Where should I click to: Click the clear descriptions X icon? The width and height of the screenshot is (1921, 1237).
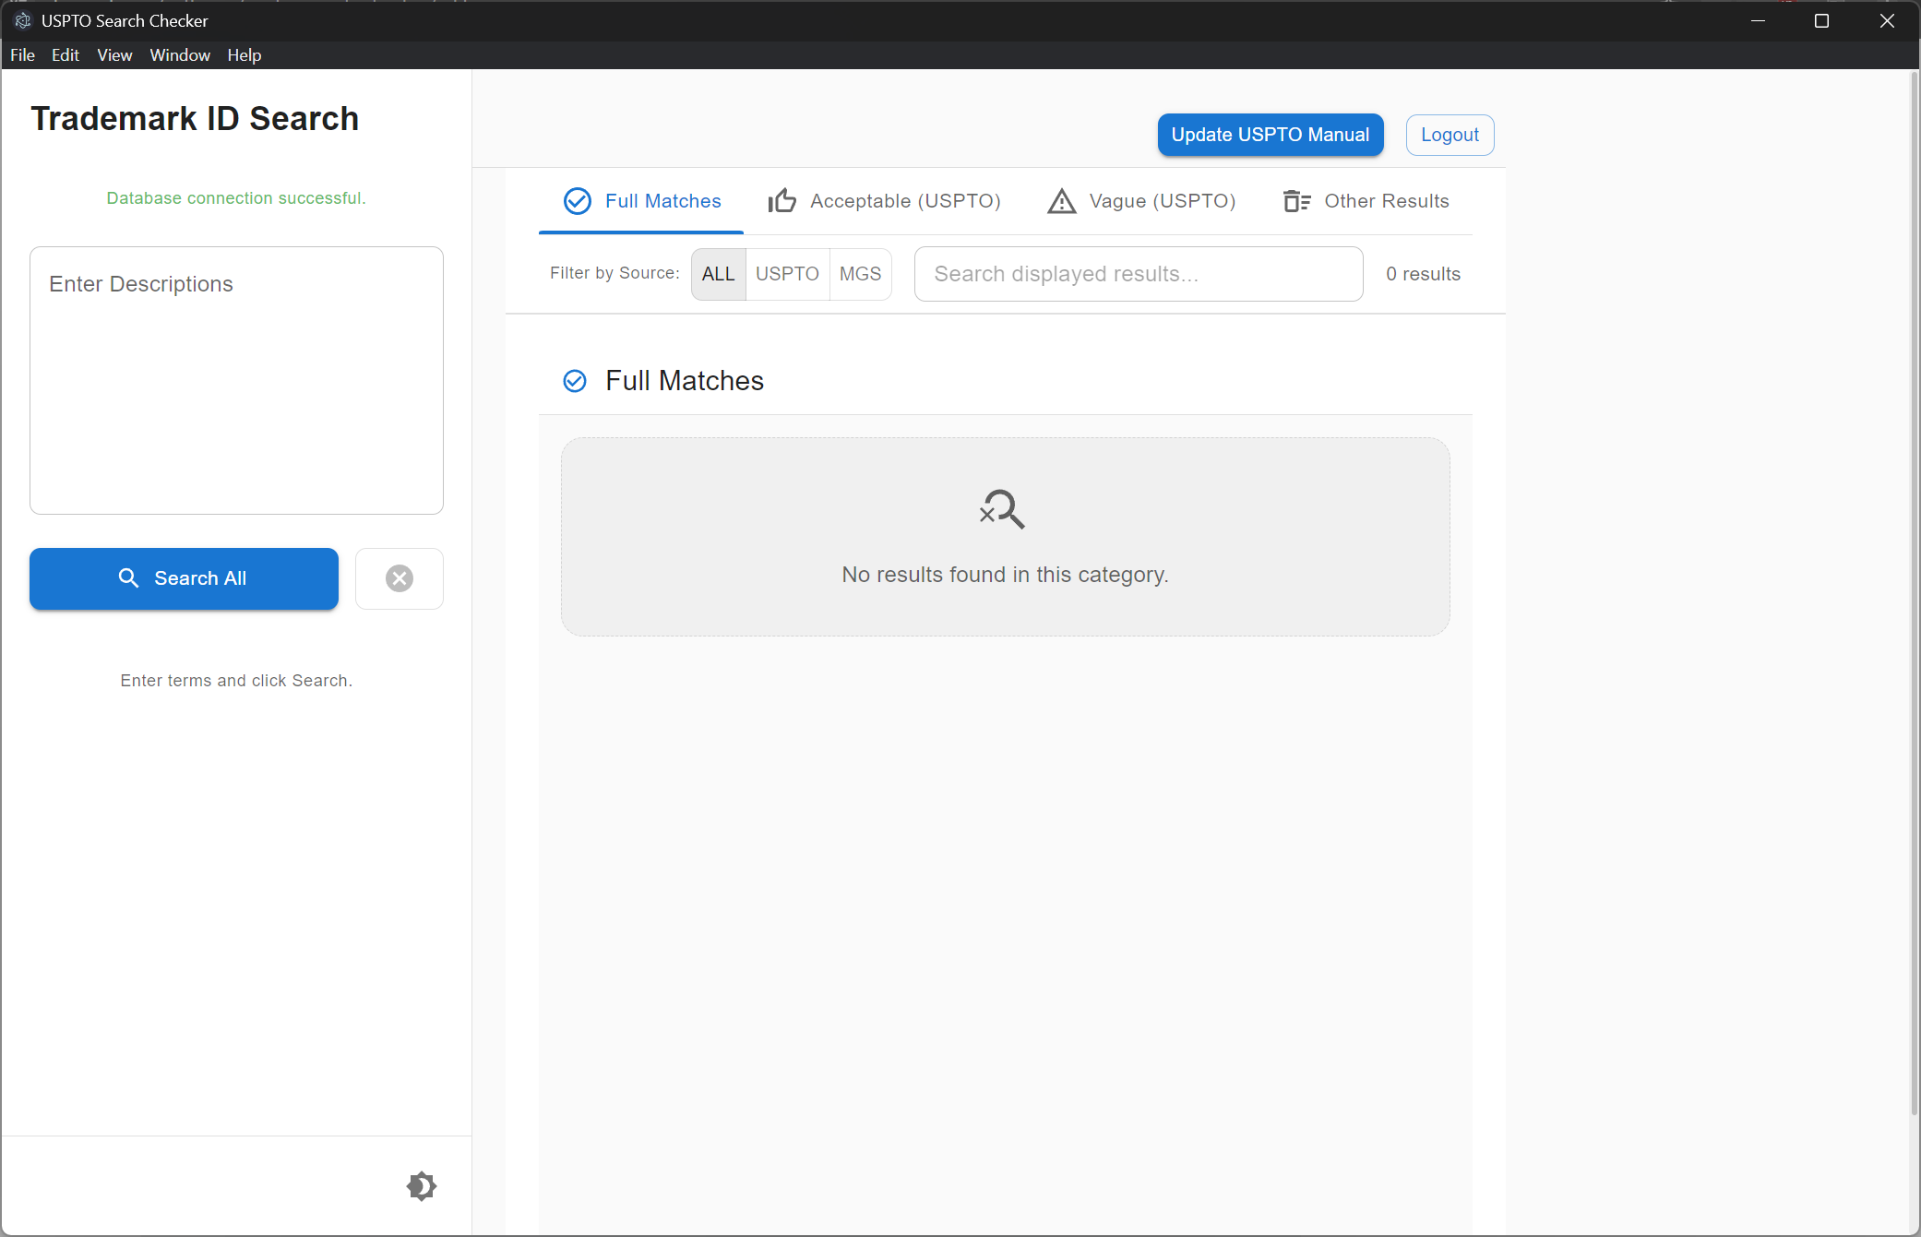pyautogui.click(x=400, y=578)
